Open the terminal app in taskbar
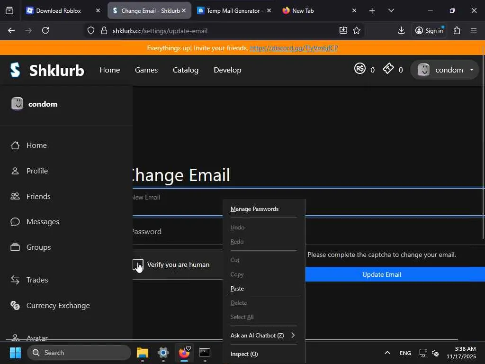This screenshot has height=364, width=485. pyautogui.click(x=205, y=353)
